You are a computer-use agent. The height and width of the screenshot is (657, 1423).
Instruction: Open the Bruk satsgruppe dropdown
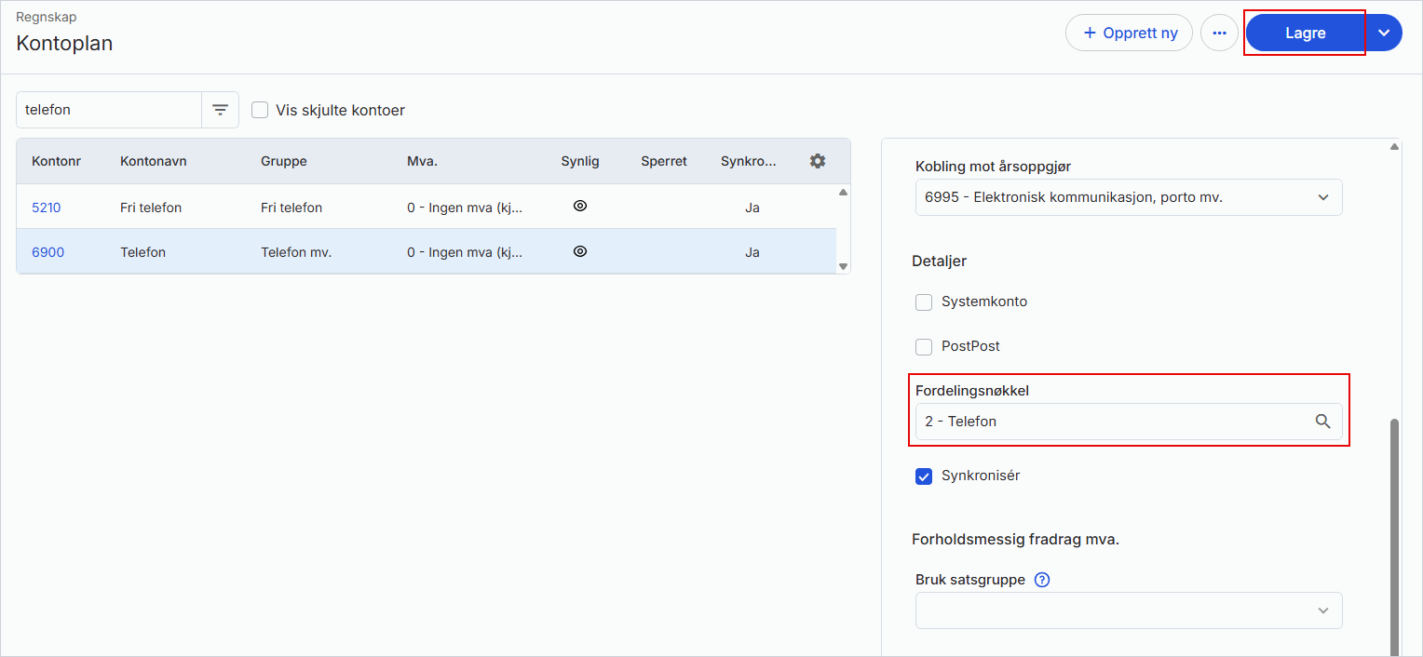(x=1129, y=610)
